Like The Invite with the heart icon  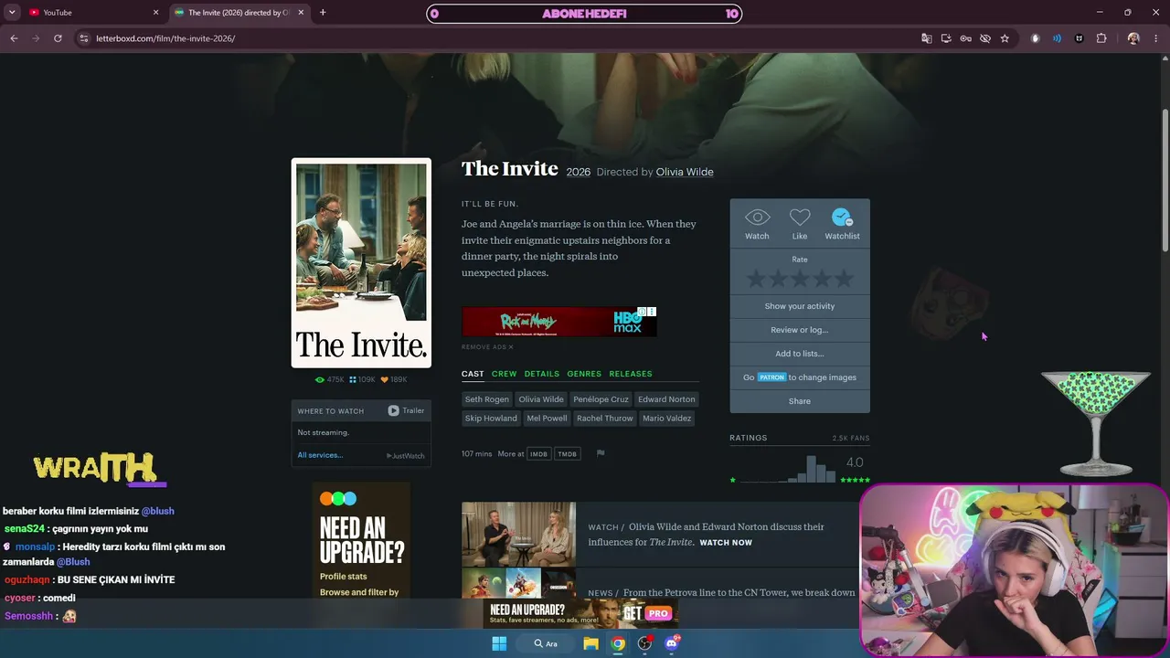800,218
